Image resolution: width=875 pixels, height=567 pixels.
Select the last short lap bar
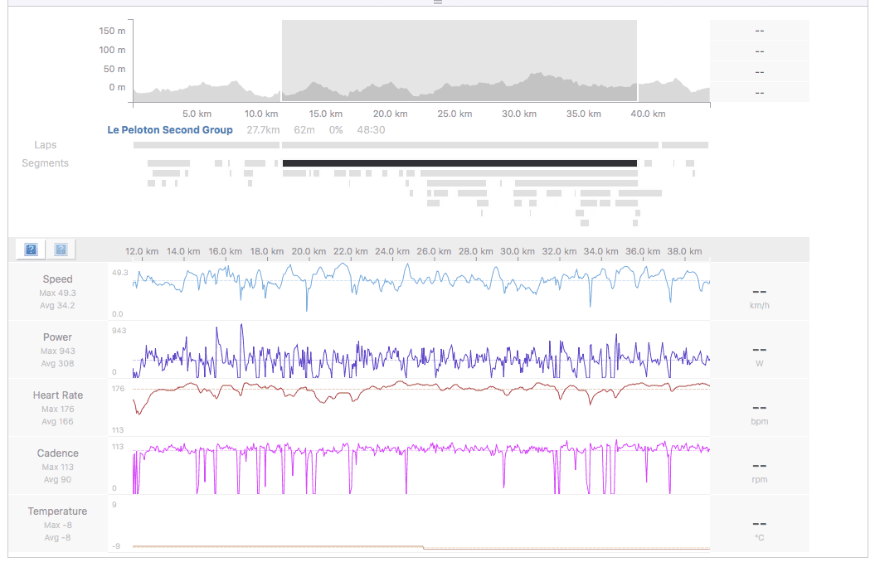(x=685, y=145)
